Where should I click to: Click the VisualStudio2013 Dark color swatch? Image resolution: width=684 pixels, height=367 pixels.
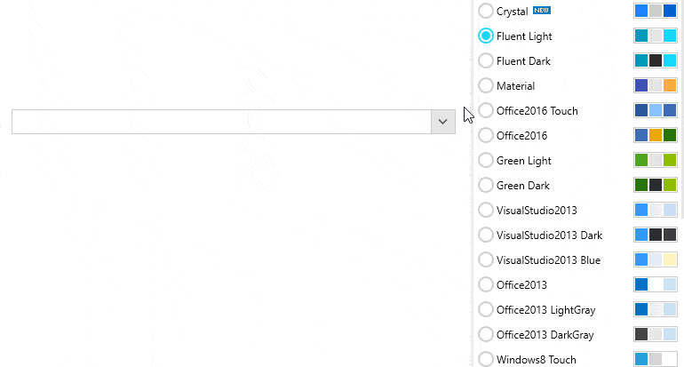coord(656,235)
